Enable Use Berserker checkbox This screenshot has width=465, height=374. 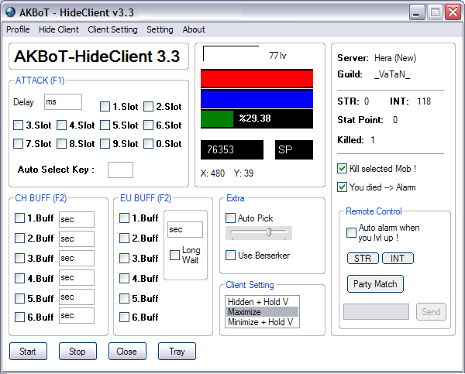coord(230,256)
